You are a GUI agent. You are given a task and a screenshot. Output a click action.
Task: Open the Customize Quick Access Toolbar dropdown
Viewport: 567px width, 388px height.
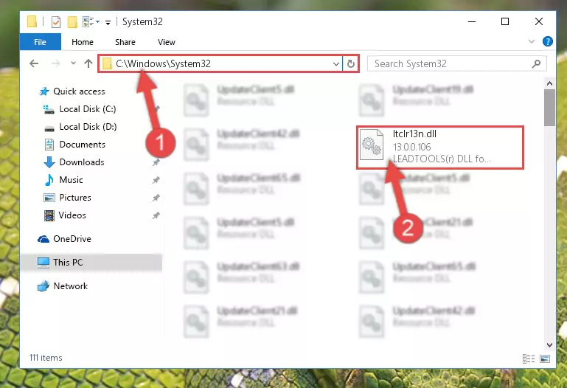pos(108,22)
